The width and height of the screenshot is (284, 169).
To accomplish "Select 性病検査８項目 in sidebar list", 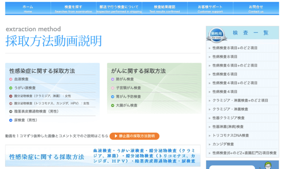I will coord(225,57).
